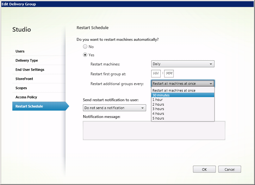Click into the Notification message box
The height and width of the screenshot is (185, 255).
[x=154, y=130]
